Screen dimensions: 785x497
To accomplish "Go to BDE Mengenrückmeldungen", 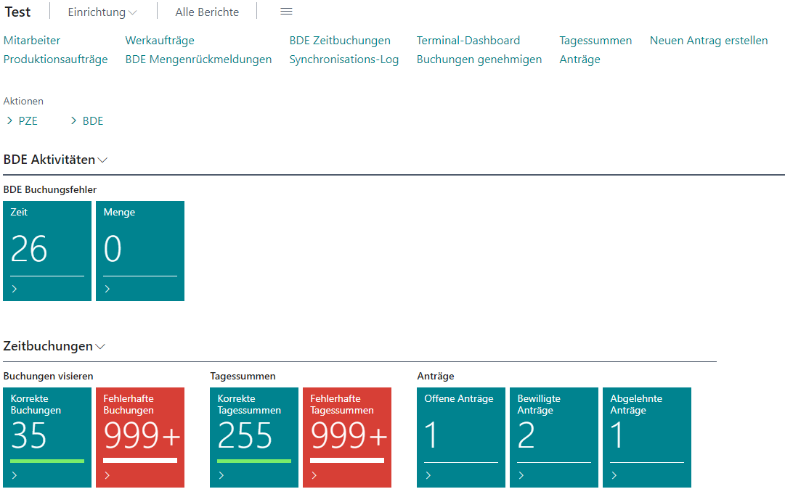I will 198,59.
